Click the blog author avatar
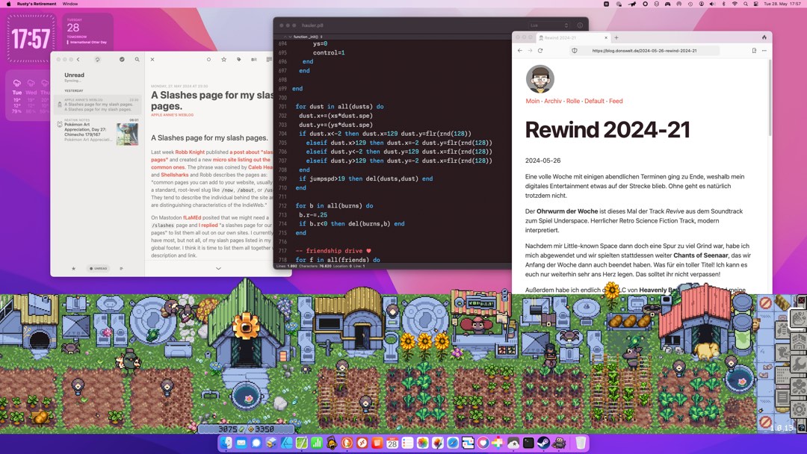The height and width of the screenshot is (454, 807). point(539,79)
